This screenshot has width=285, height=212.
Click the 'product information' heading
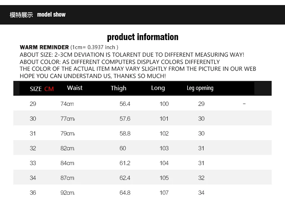coord(143,37)
